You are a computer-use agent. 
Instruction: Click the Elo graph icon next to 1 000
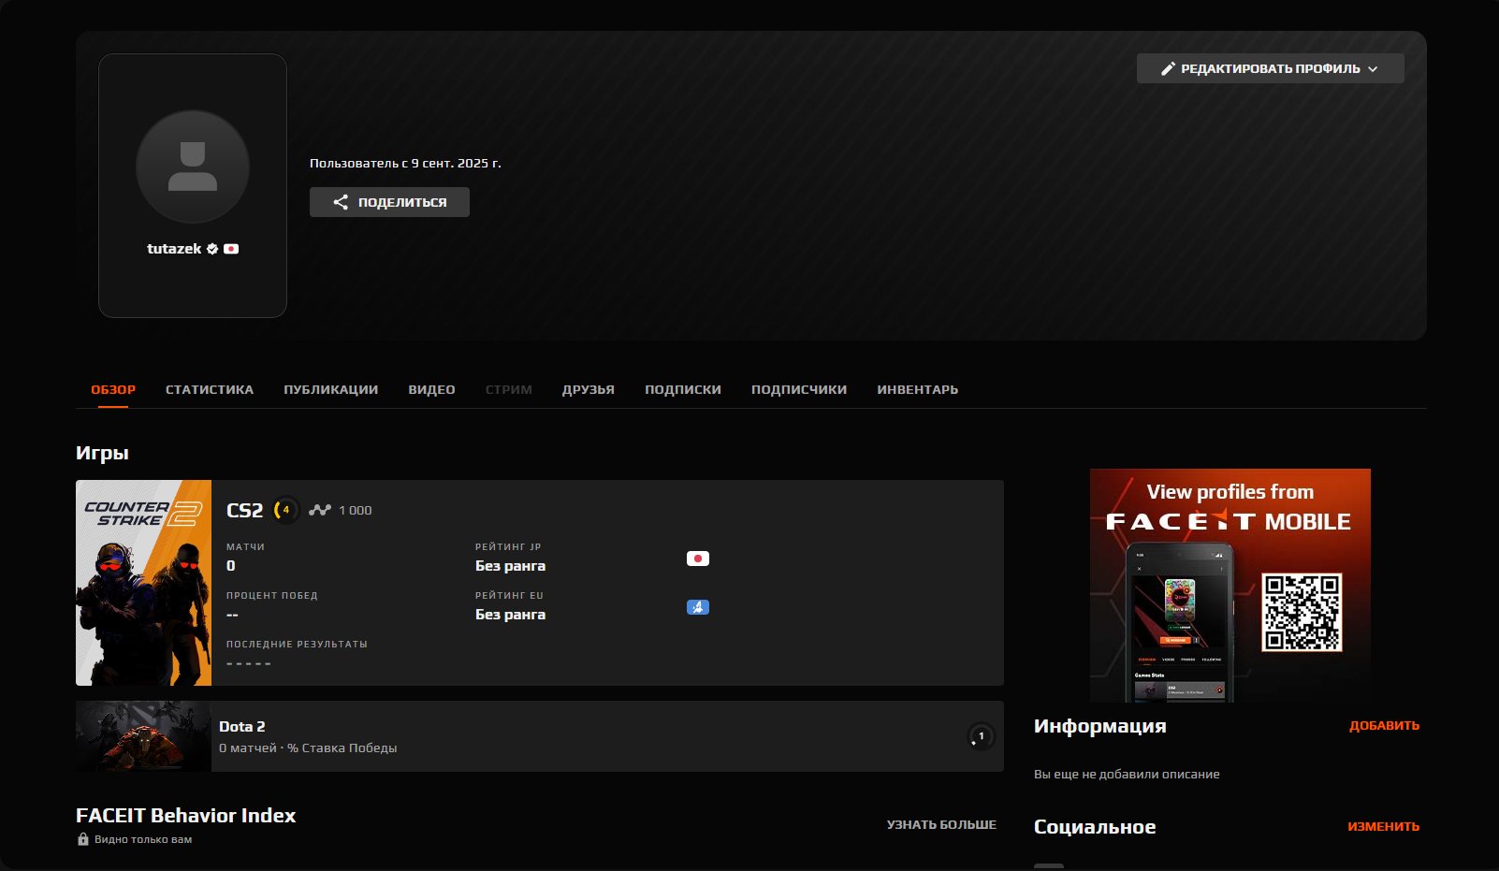pyautogui.click(x=319, y=510)
